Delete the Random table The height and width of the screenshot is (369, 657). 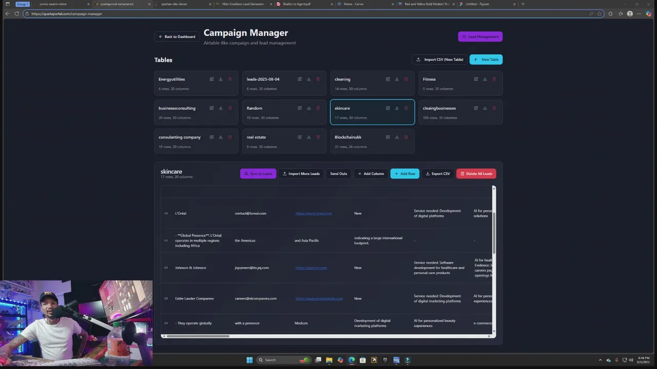pyautogui.click(x=318, y=108)
